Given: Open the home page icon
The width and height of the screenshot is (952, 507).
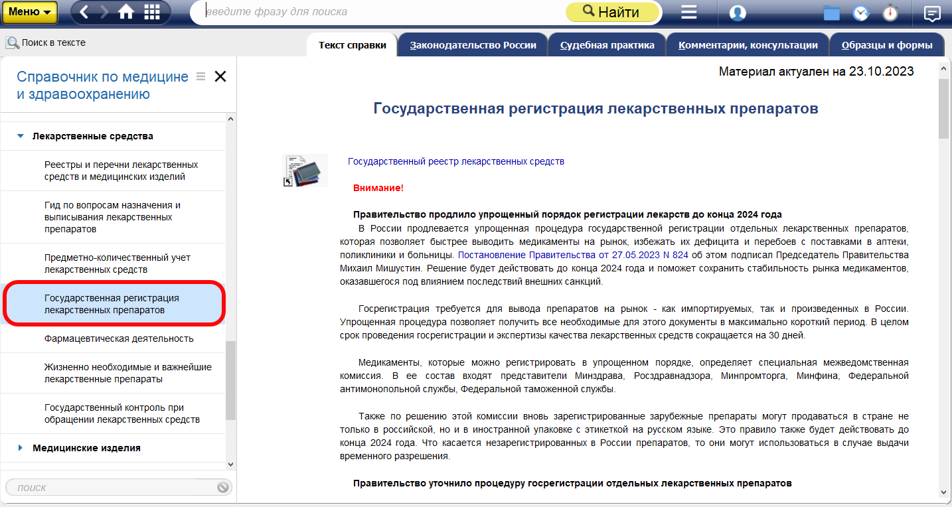Looking at the screenshot, I should click(126, 12).
